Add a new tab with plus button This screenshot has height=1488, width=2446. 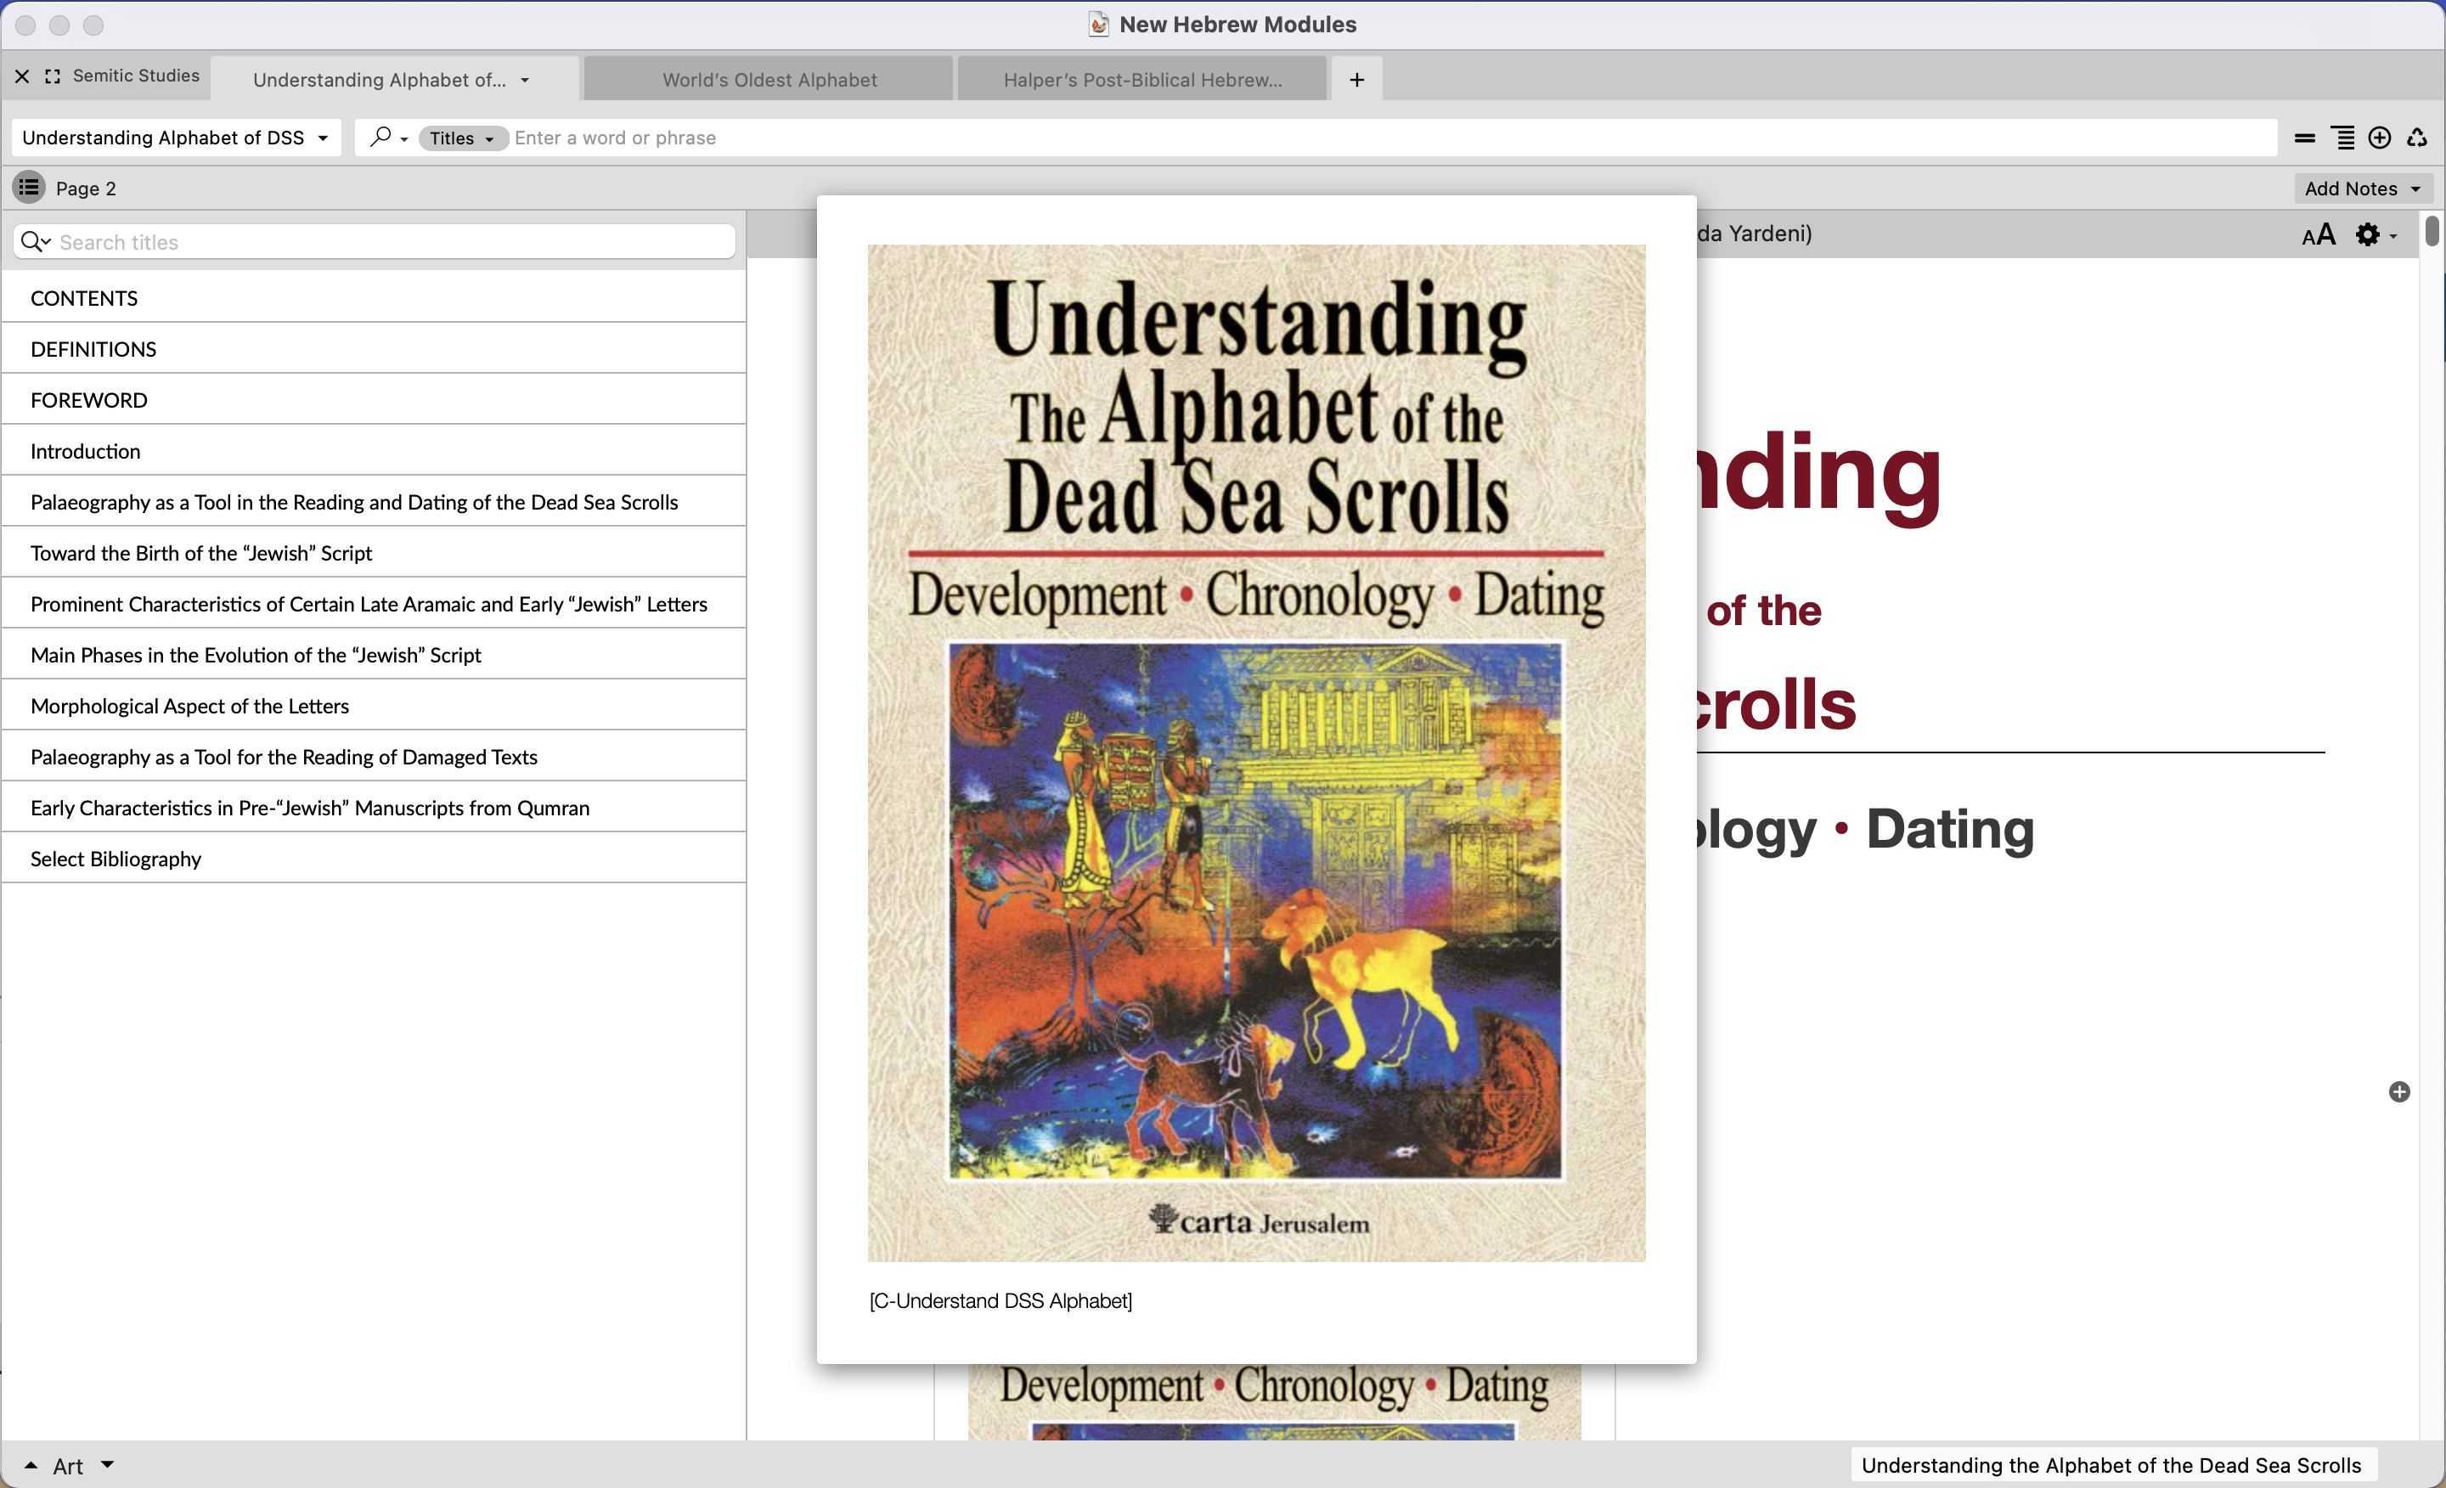click(x=1356, y=80)
